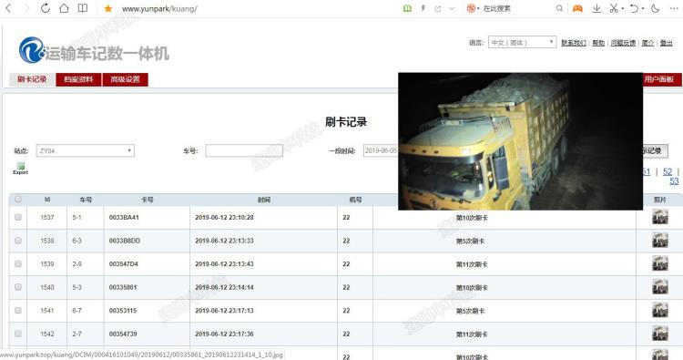This screenshot has width=683, height=360.
Task: Switch to the 档案资料 tab
Action: tap(78, 79)
